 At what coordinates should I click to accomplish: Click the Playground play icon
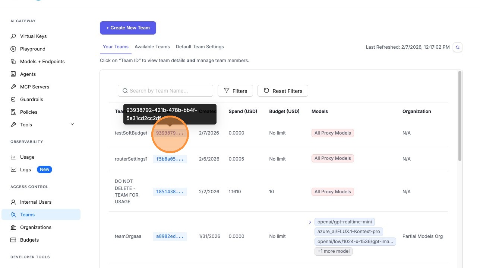click(x=13, y=49)
